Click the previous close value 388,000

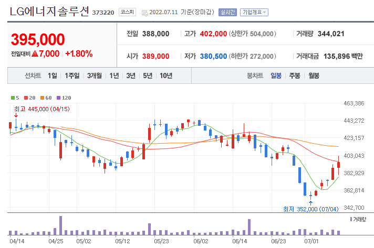tap(156, 34)
